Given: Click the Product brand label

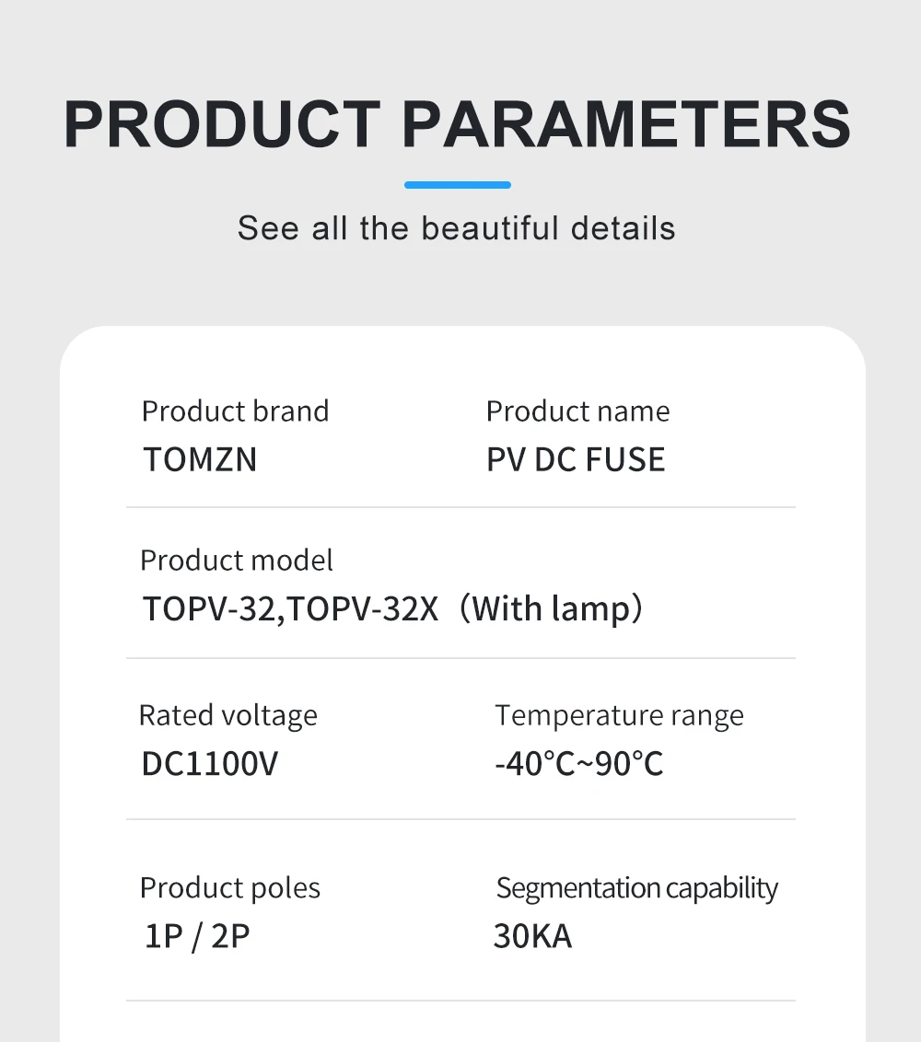Looking at the screenshot, I should (236, 411).
